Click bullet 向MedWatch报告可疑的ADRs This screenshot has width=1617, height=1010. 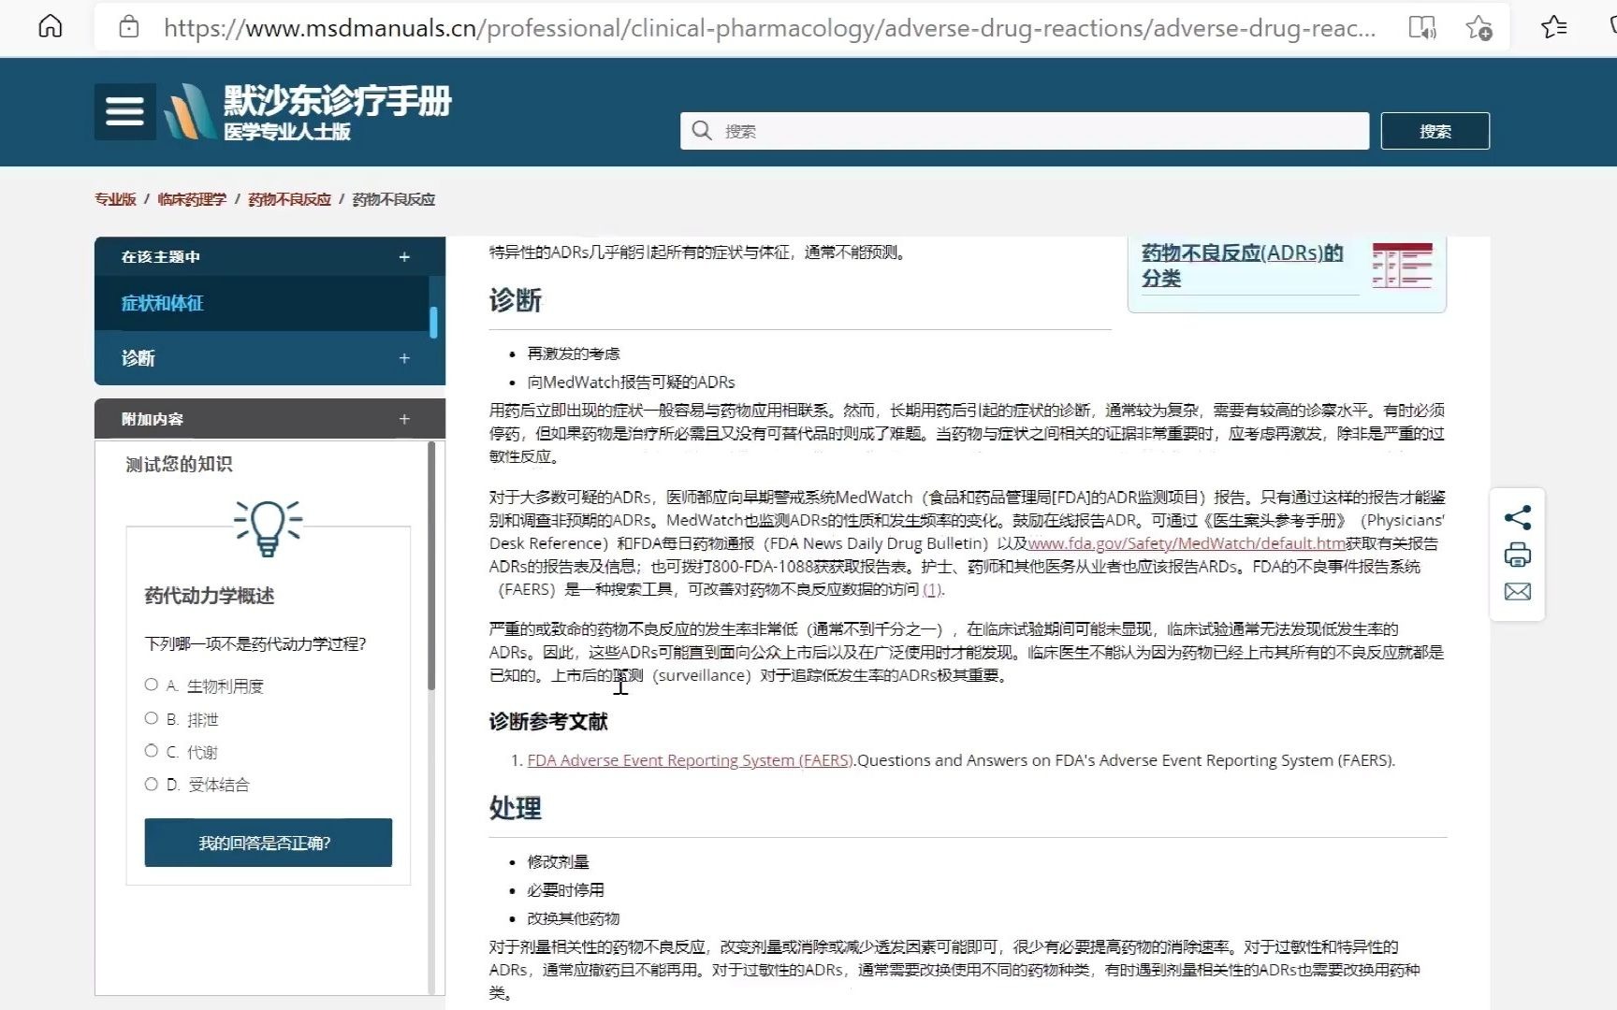(x=631, y=382)
